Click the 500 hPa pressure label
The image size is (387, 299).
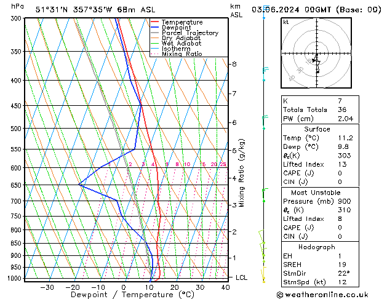[17, 129]
